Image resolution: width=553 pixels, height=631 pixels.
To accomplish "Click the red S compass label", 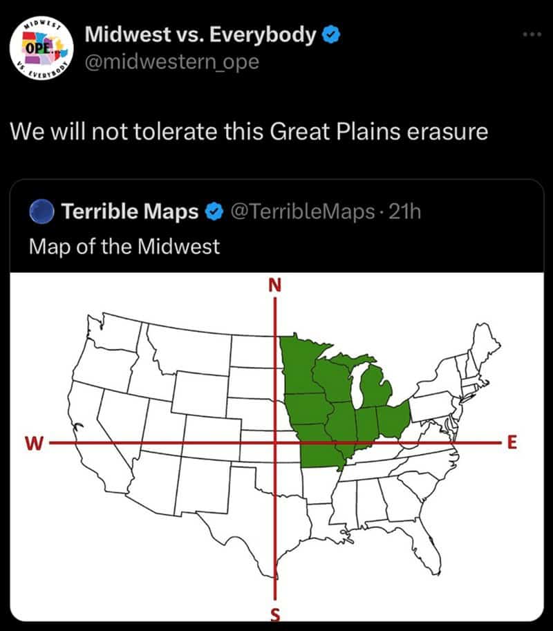I will [275, 614].
